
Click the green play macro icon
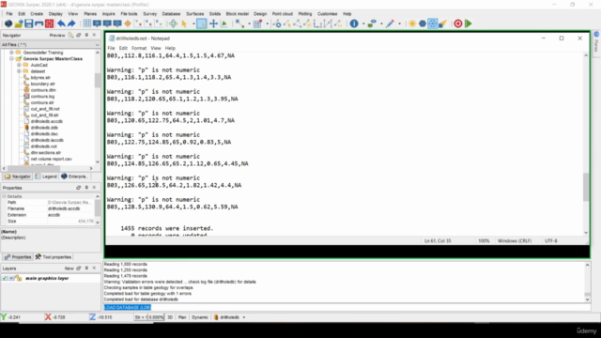pos(469,23)
